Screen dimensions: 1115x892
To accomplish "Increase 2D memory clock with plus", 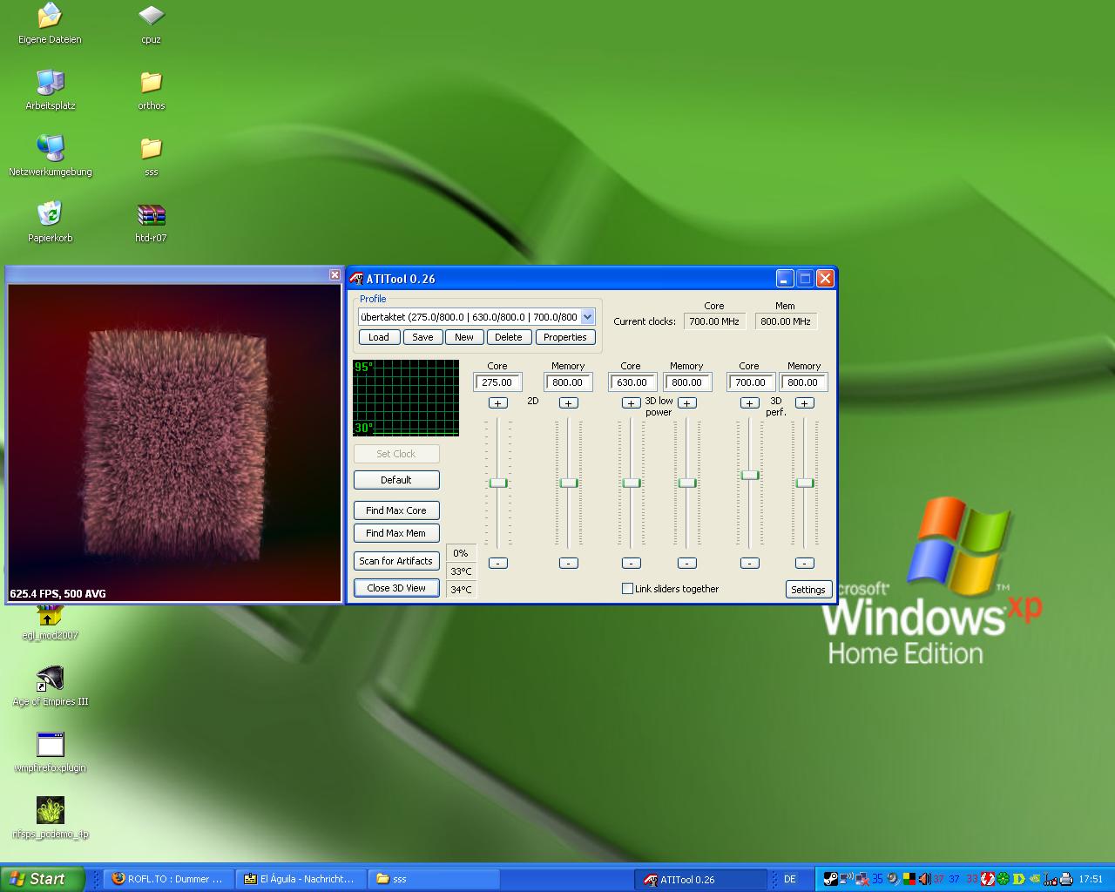I will [569, 403].
